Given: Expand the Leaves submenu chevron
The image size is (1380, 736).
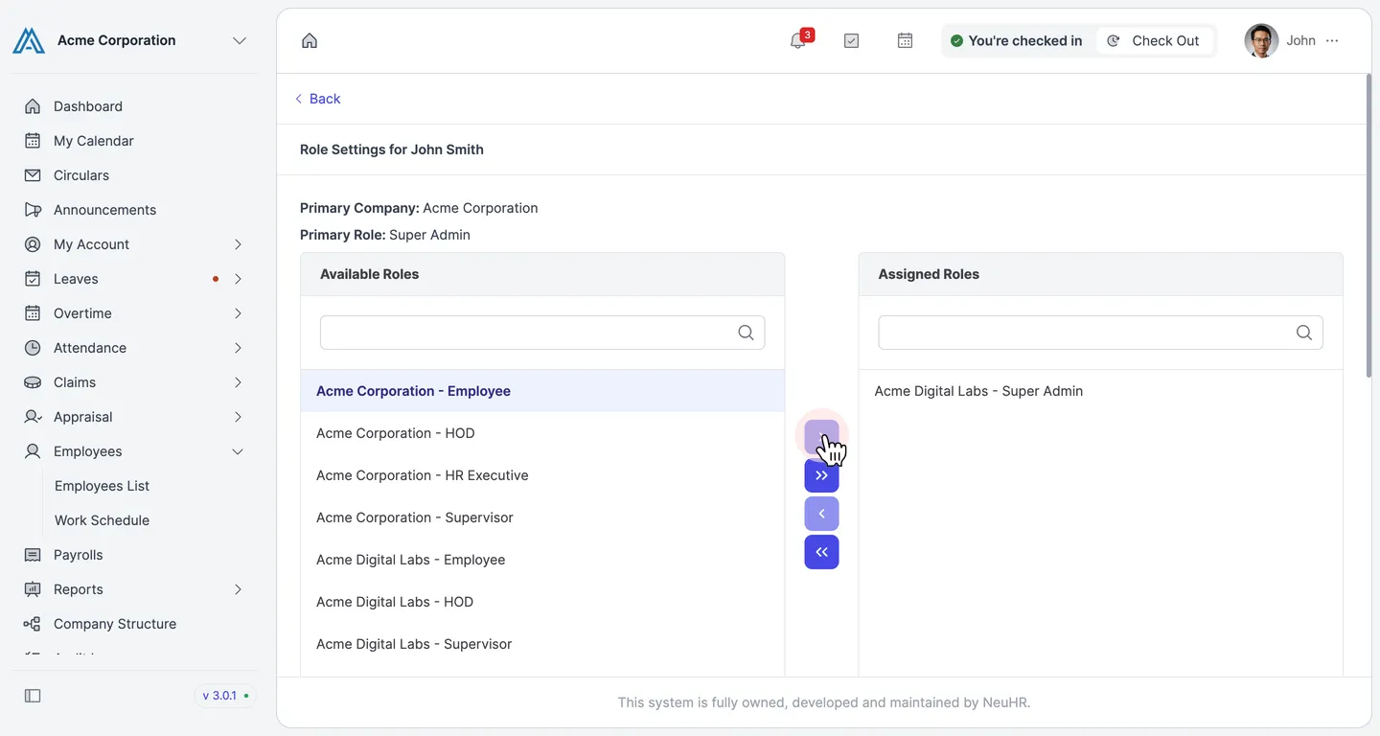Looking at the screenshot, I should 238,279.
